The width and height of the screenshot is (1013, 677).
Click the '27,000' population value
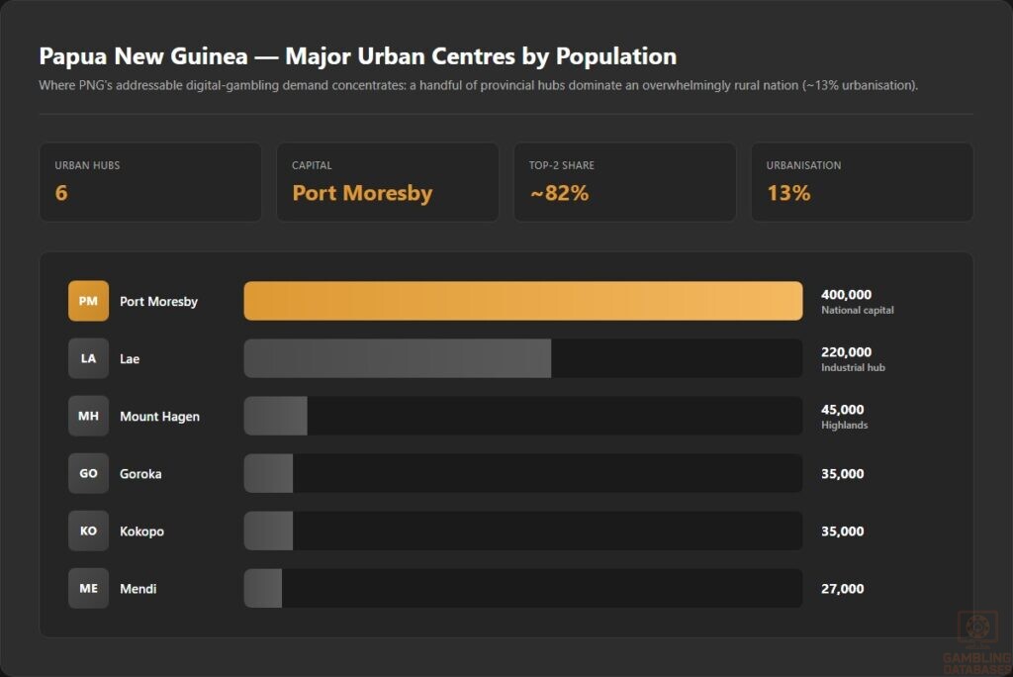pyautogui.click(x=843, y=589)
